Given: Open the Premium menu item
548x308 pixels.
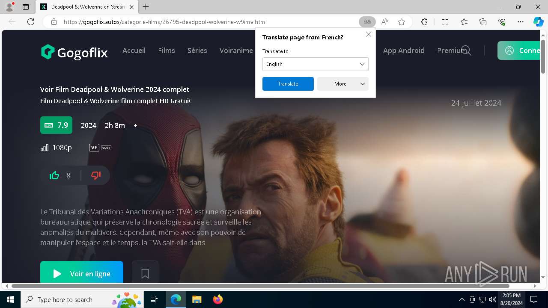Looking at the screenshot, I should (x=451, y=50).
